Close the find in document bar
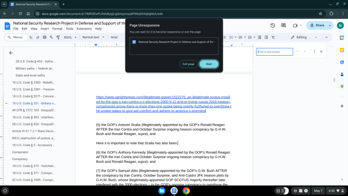 [321, 51]
